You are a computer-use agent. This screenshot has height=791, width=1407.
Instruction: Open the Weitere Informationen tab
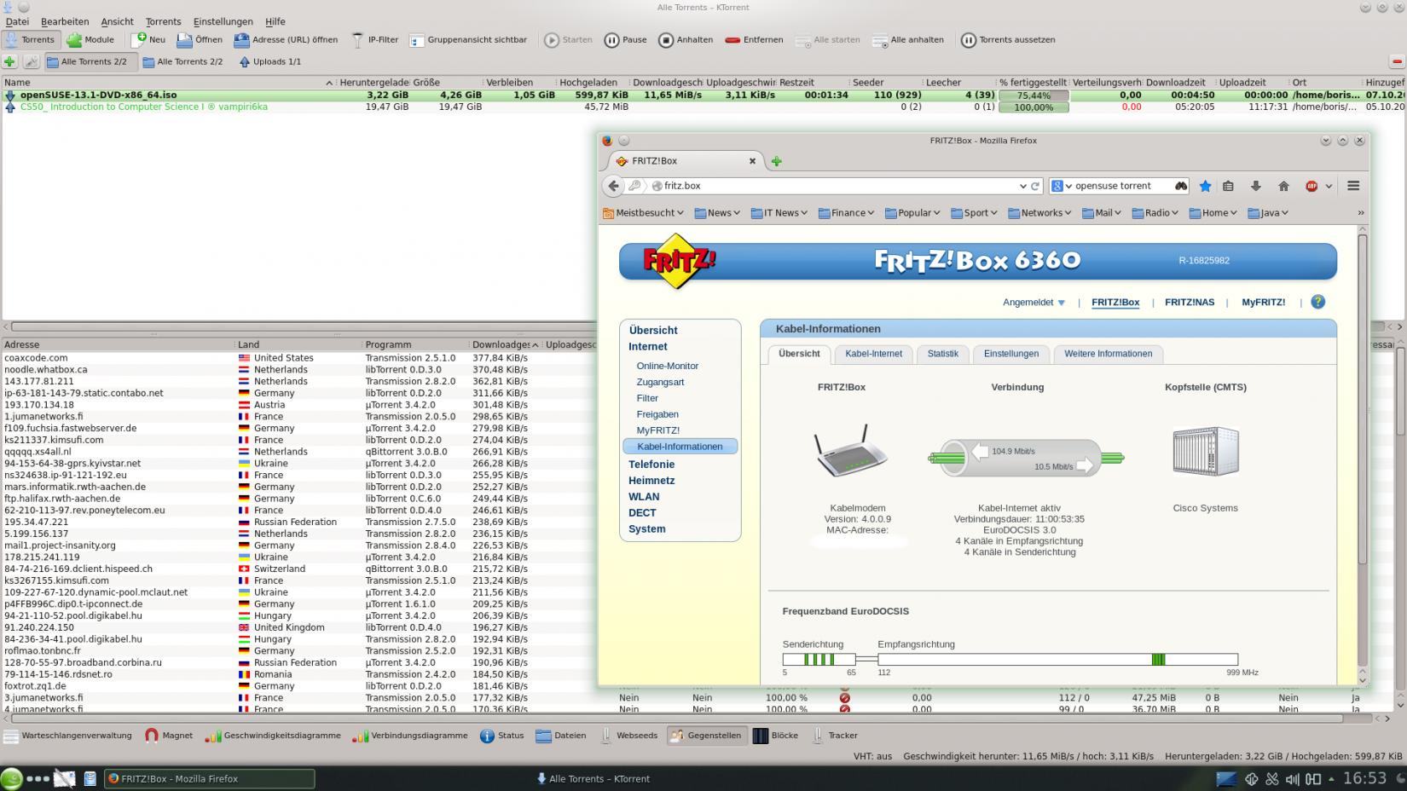tap(1108, 354)
